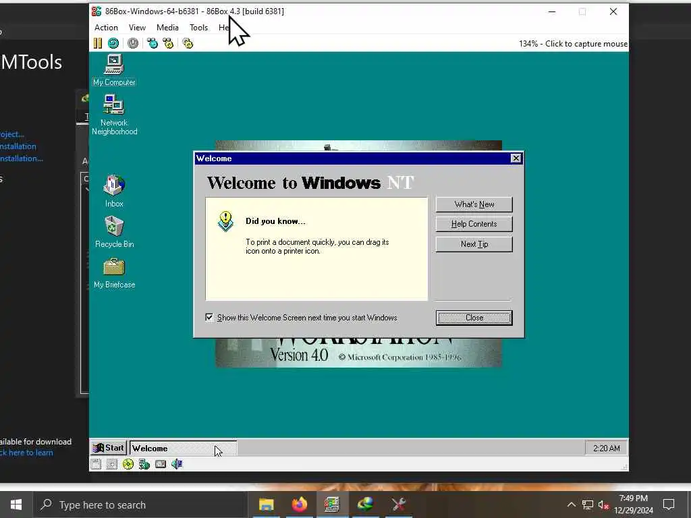Click the host search box
This screenshot has width=691, height=518.
coord(140,505)
